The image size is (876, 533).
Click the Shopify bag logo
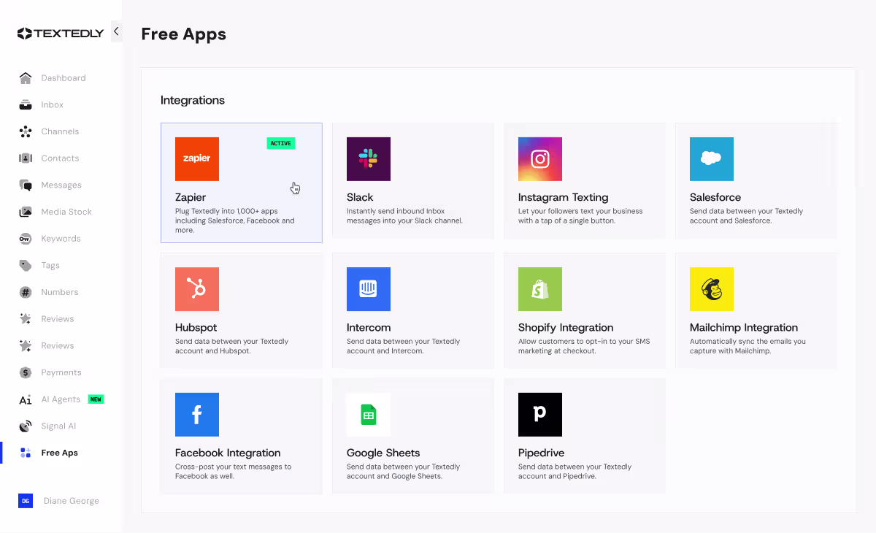coord(540,289)
